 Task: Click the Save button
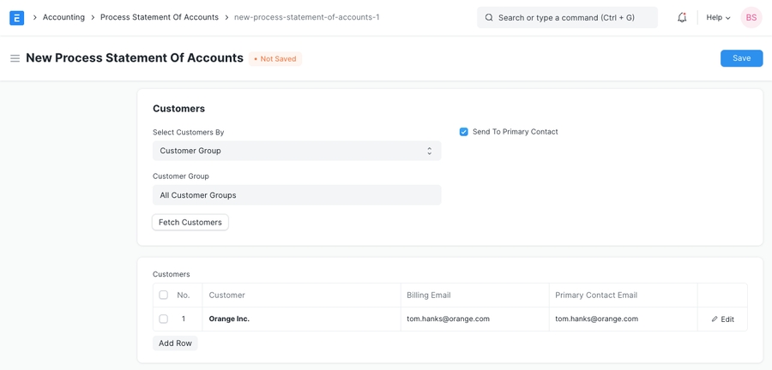coord(741,58)
